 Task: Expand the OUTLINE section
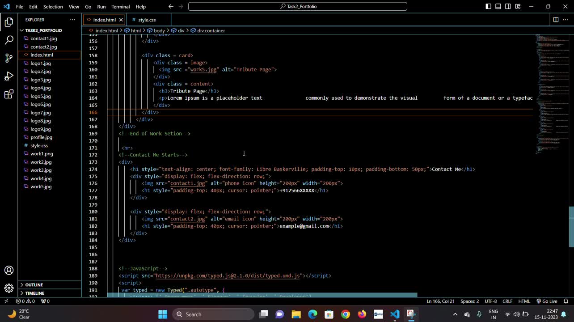(50, 284)
